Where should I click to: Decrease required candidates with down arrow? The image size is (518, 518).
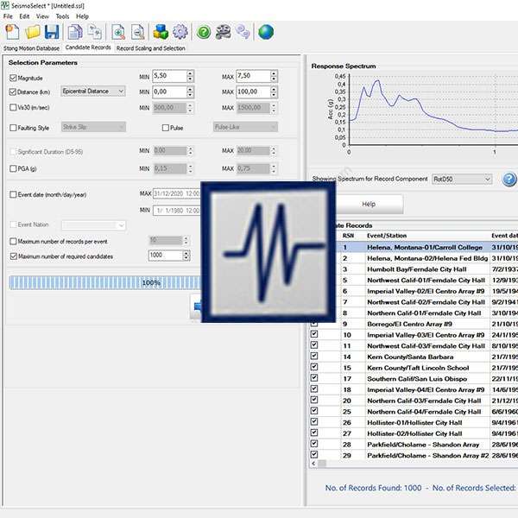tap(186, 258)
